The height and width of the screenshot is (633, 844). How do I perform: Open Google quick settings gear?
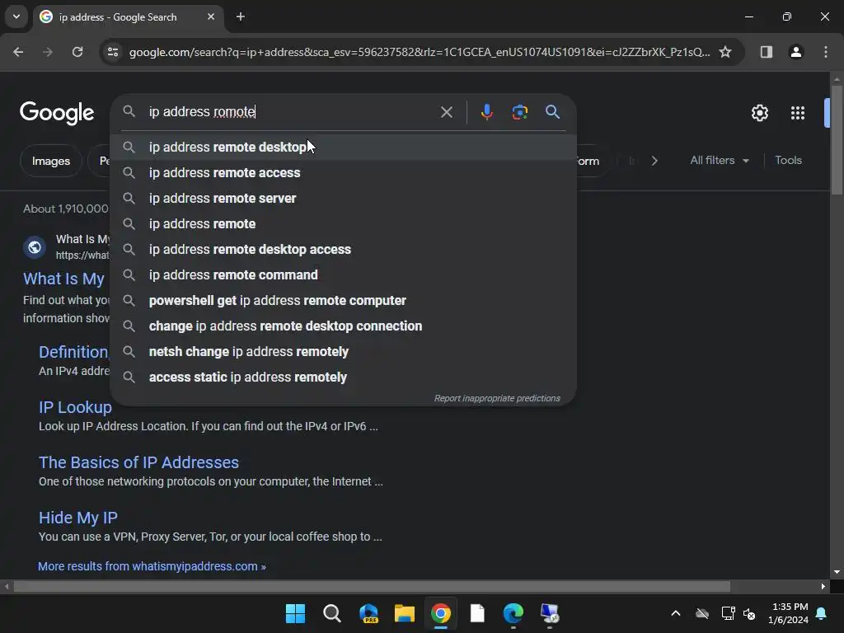(759, 113)
